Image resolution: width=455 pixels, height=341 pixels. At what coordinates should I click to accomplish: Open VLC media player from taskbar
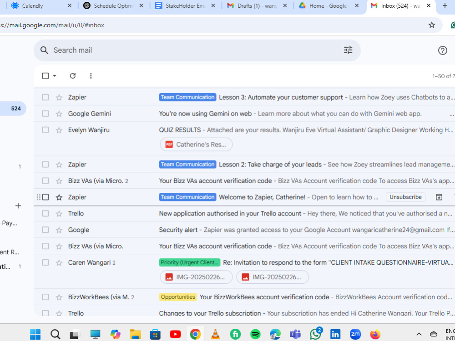(215, 334)
